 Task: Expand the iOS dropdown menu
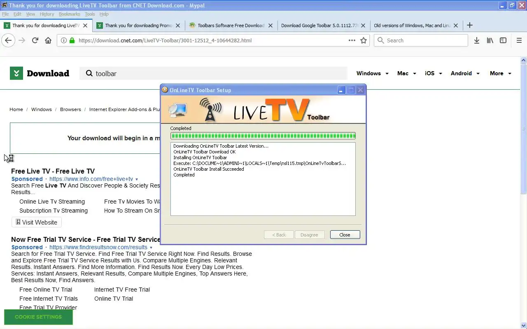tap(433, 73)
